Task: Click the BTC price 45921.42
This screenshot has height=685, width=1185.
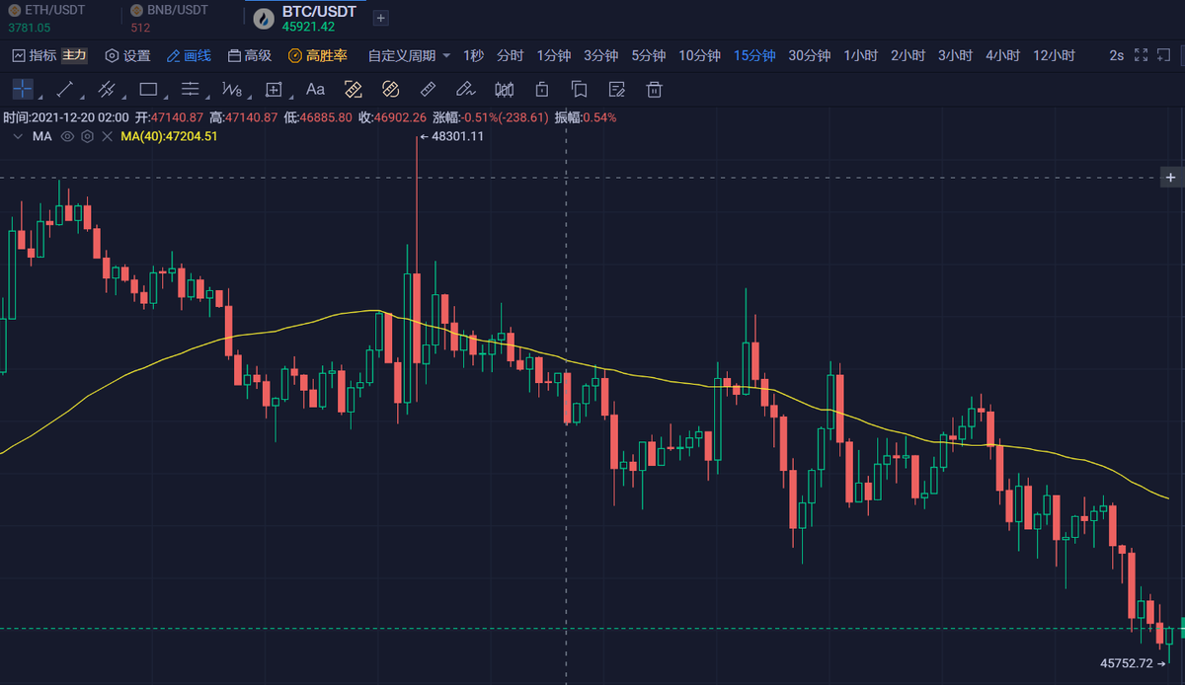Action: coord(308,27)
